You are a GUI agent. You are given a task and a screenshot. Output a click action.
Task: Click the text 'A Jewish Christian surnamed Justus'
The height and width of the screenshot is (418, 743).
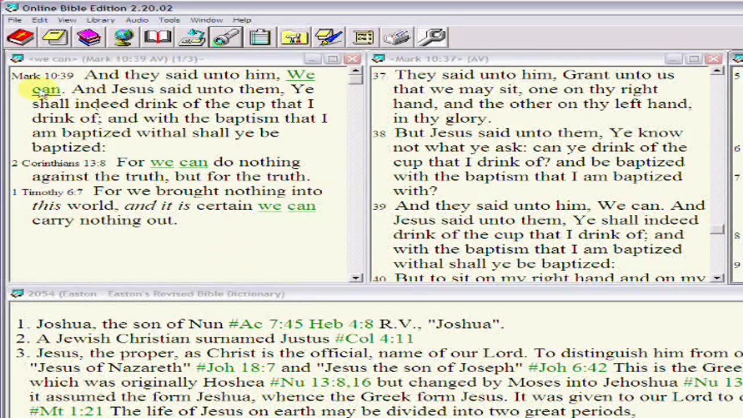183,338
